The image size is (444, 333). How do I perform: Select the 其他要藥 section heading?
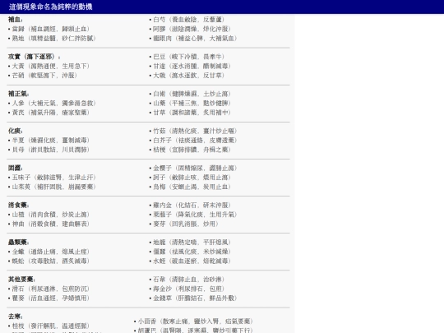pos(21,280)
